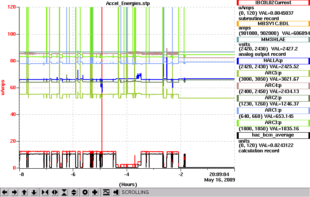Click the 20 y-axis tick label
Image resolution: width=310 pixels, height=197 pixels.
(x=13, y=141)
